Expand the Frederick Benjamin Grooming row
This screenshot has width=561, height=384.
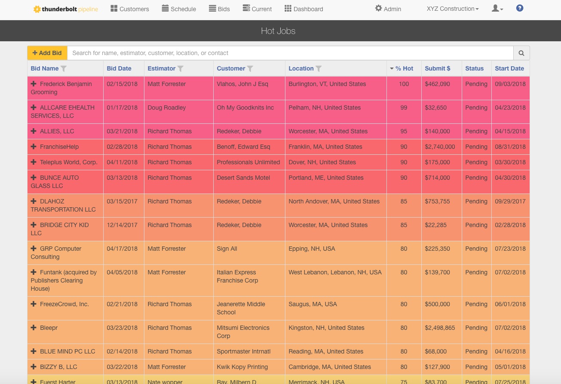point(34,84)
